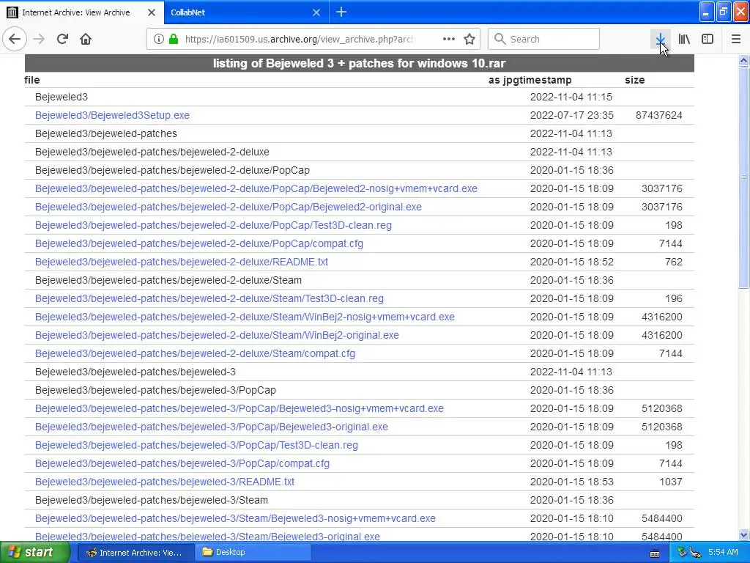750x563 pixels.
Task: Open the Firefox home page
Action: click(86, 39)
